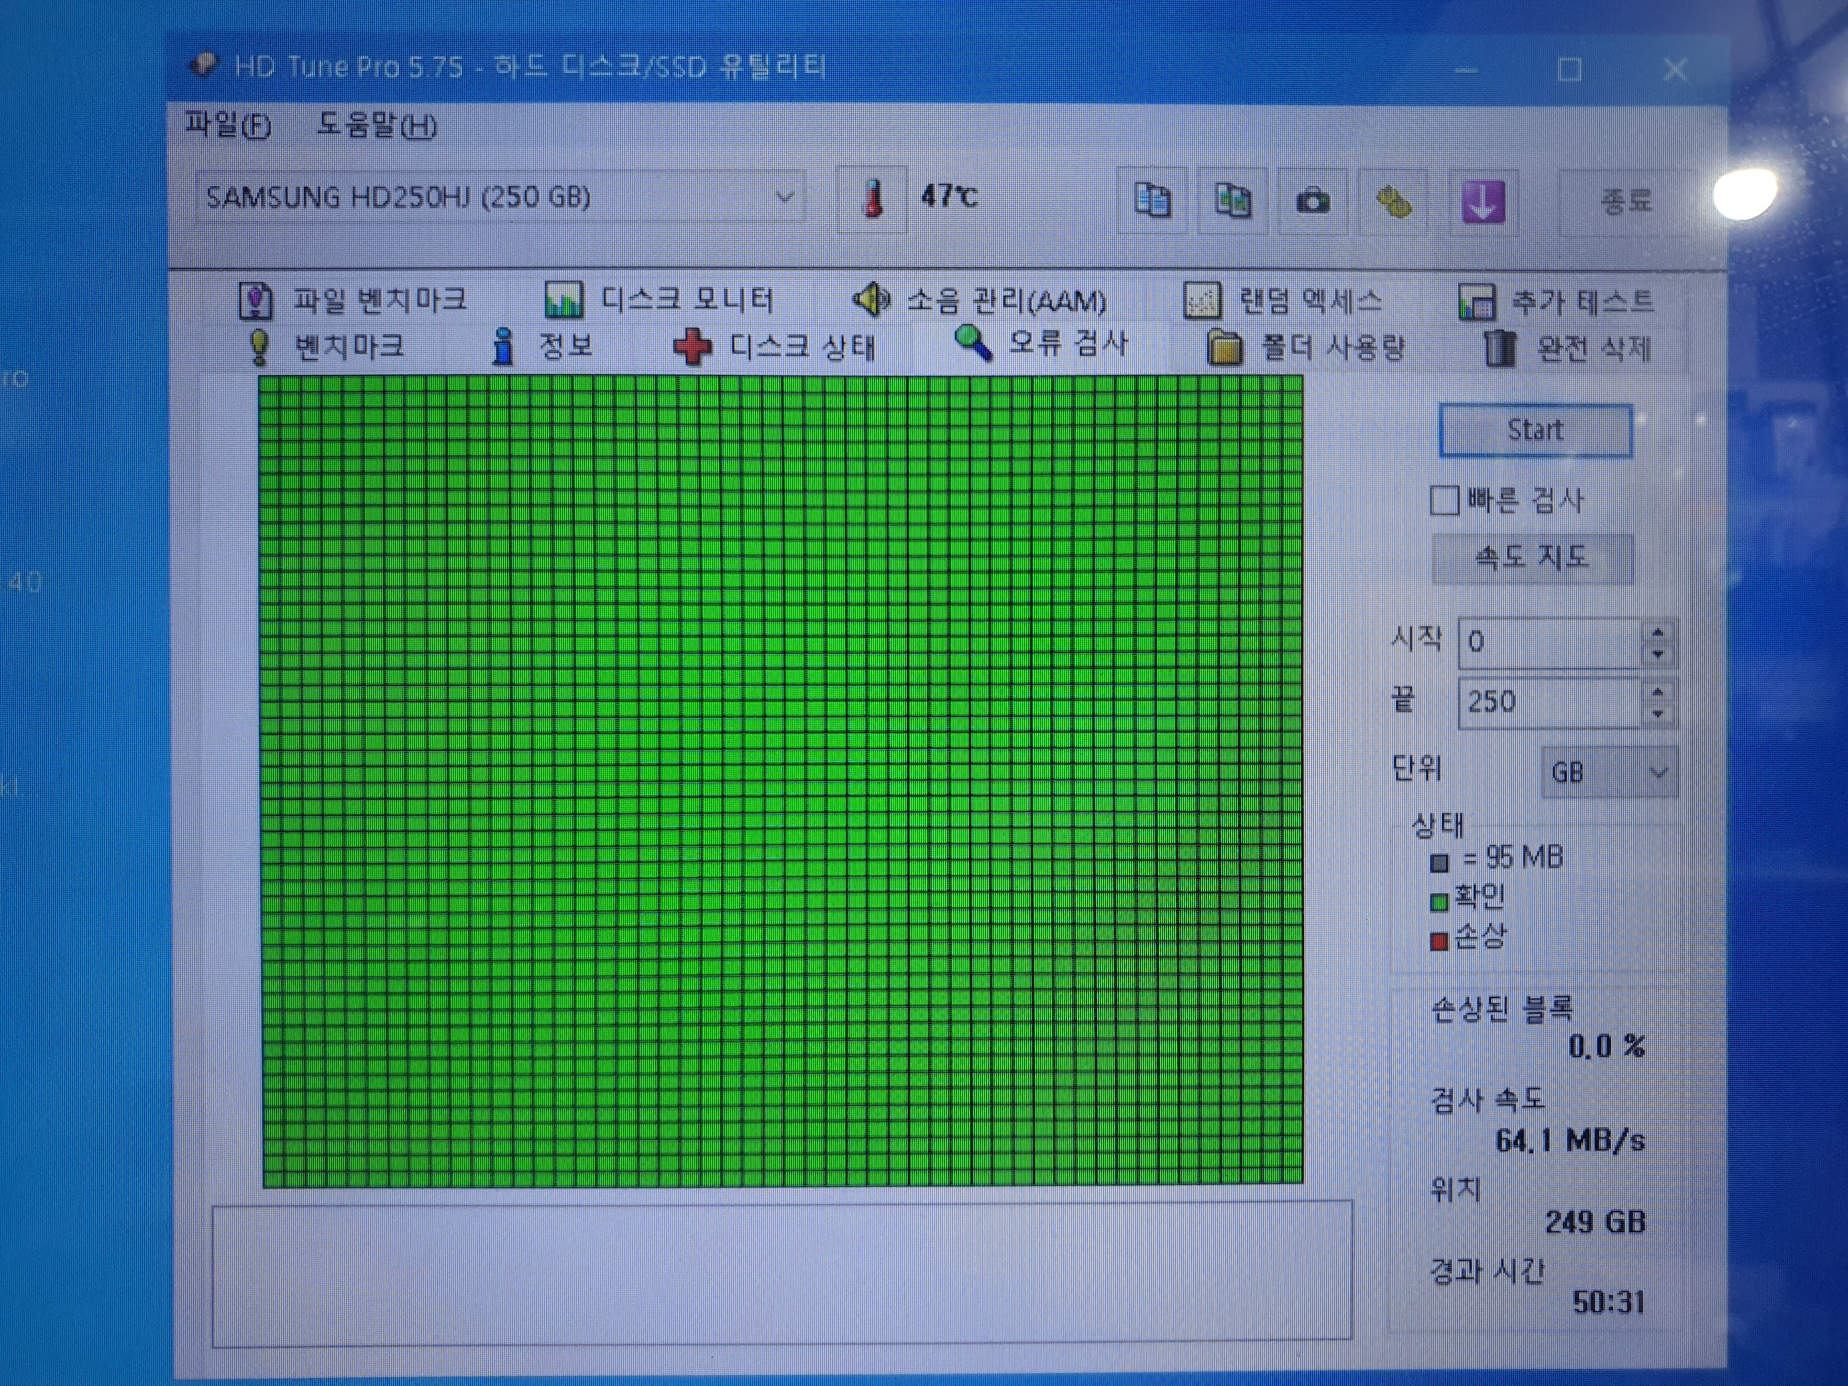Switch to the 랜덤 엑세스 tab
The image size is (1848, 1386).
1283,302
